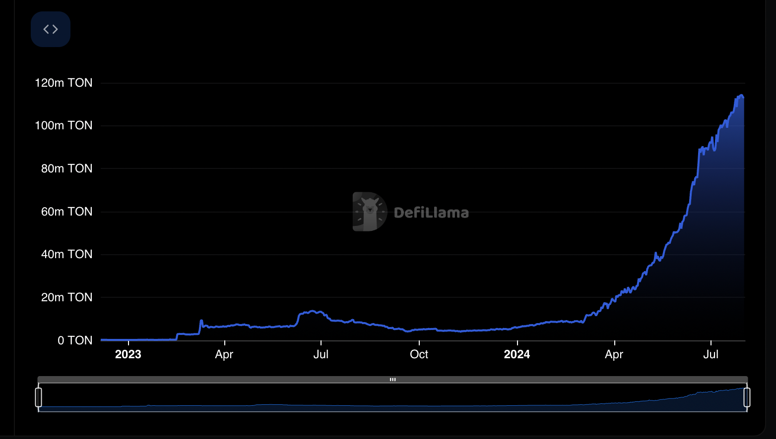Click the 2024 date label
The width and height of the screenshot is (776, 439).
click(x=517, y=354)
